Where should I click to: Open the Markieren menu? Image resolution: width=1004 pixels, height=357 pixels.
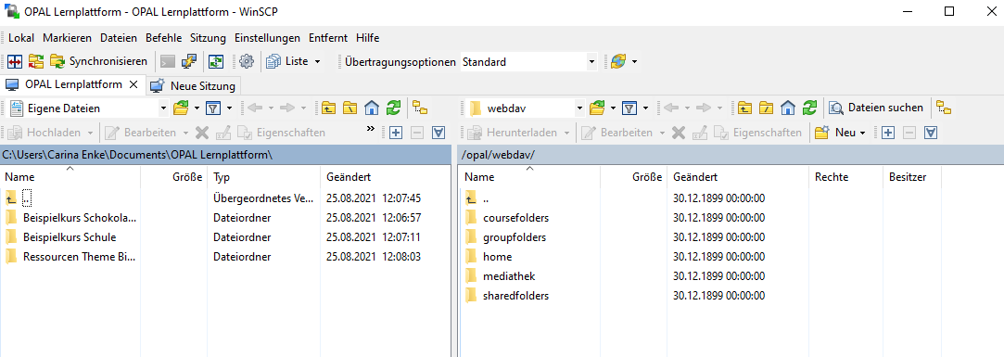point(68,38)
